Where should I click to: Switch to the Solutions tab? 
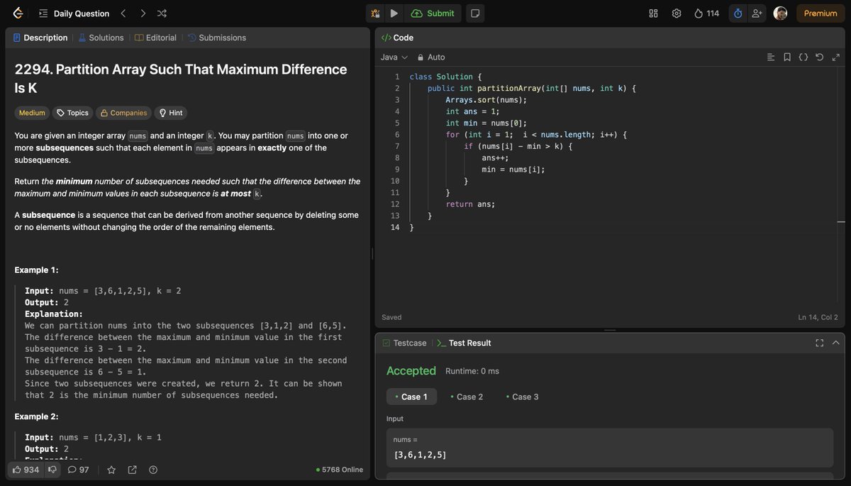[101, 38]
